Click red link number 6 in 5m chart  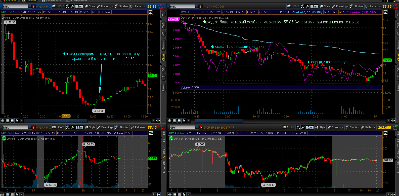point(34,7)
